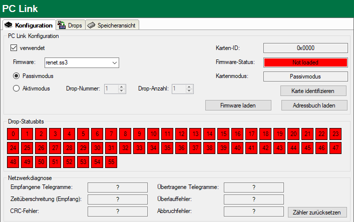Screen dimensions: 354x222
Task: Click the Karten-ID field showing 0x0000
Action: pos(305,48)
